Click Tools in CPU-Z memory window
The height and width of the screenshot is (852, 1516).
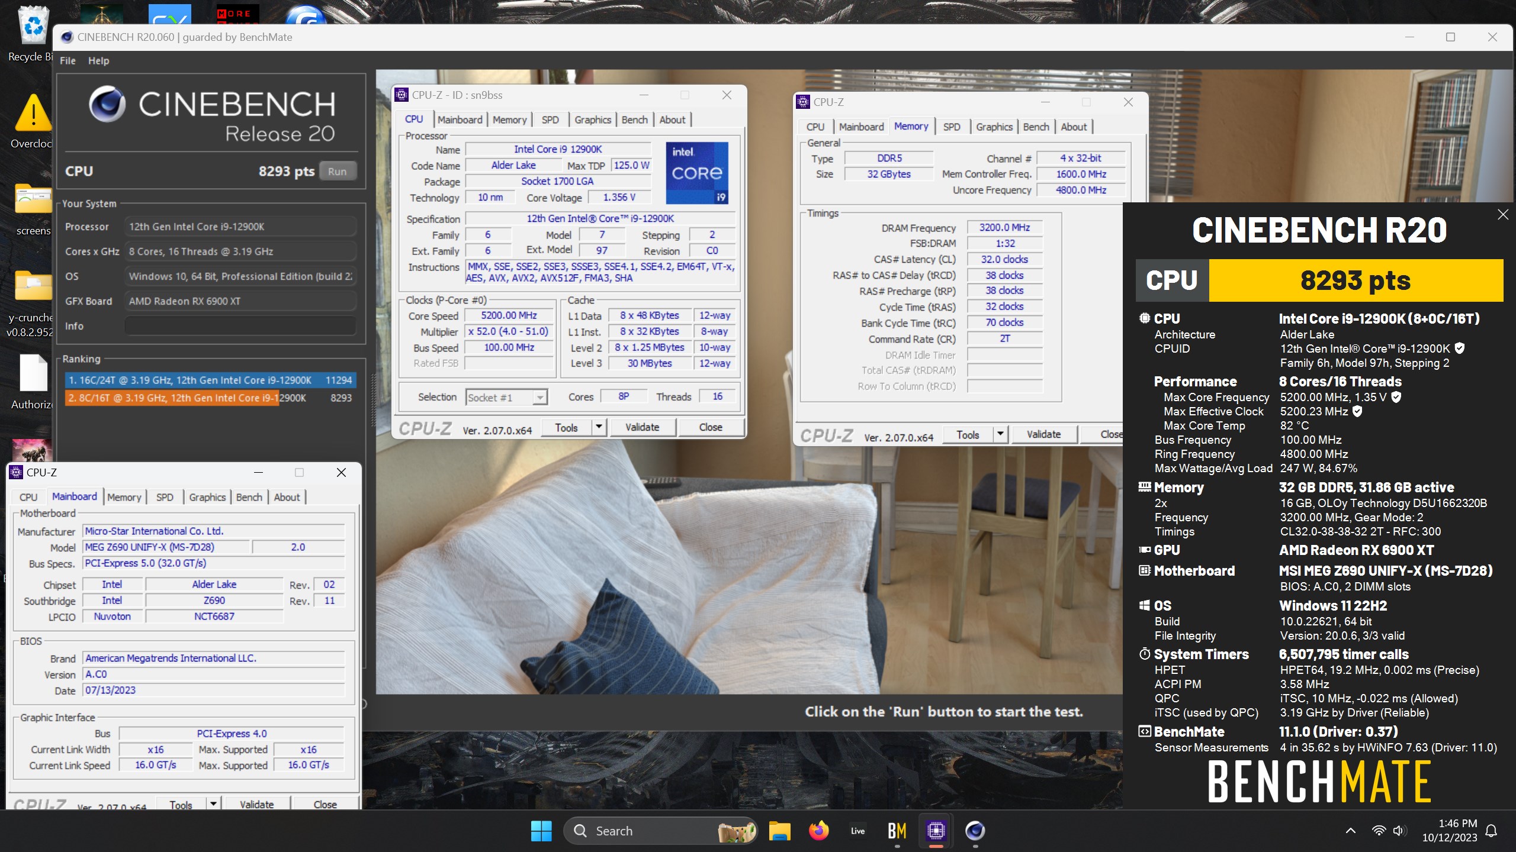click(x=968, y=434)
